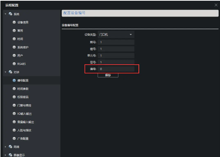The width and height of the screenshot is (220, 157).
Task: Click the gear icon next to RS485
Action: point(14,64)
